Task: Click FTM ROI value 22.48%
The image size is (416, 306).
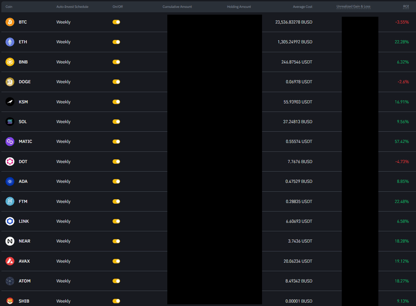Action: click(x=401, y=201)
